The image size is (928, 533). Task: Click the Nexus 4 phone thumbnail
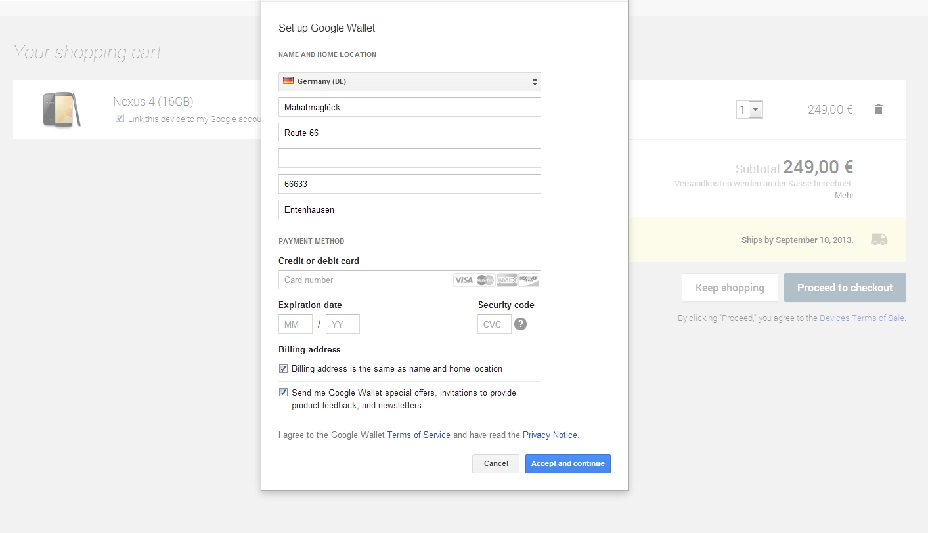[x=62, y=110]
